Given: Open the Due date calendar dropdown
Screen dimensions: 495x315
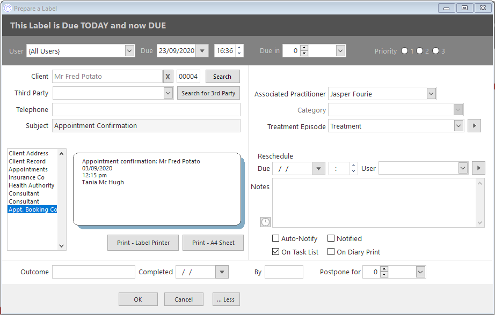Looking at the screenshot, I should tap(202, 51).
